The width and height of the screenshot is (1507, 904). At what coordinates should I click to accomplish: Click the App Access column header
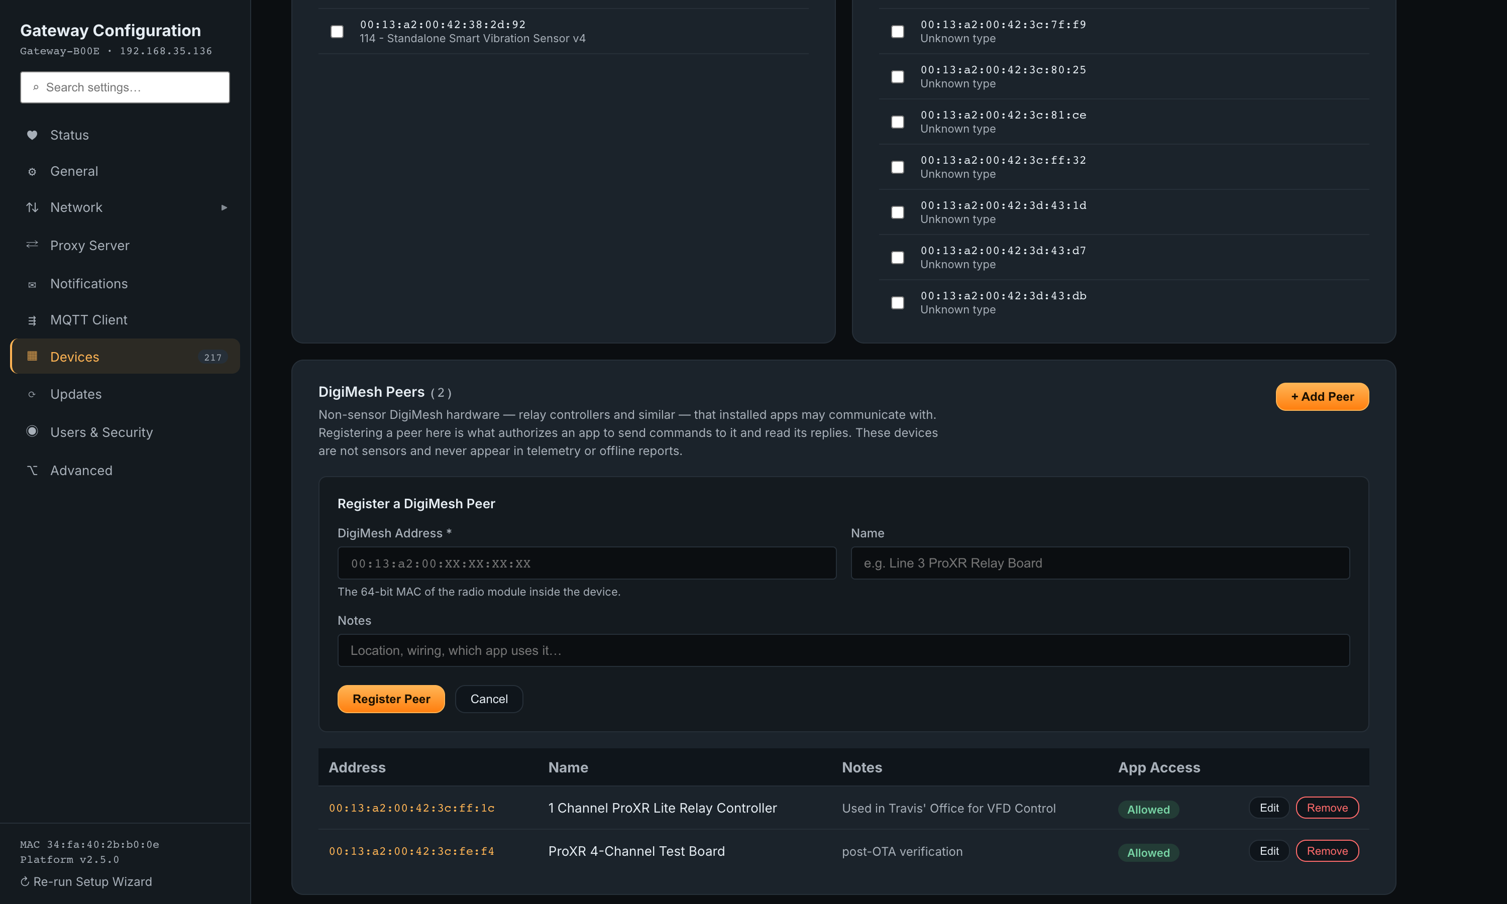[x=1158, y=767]
